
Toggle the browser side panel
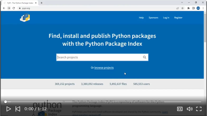click(x=193, y=8)
